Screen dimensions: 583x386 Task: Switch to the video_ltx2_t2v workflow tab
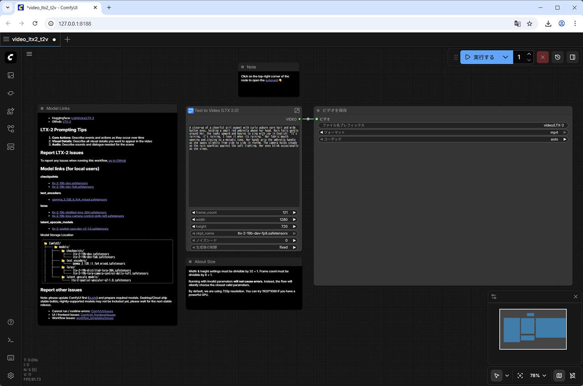click(30, 39)
